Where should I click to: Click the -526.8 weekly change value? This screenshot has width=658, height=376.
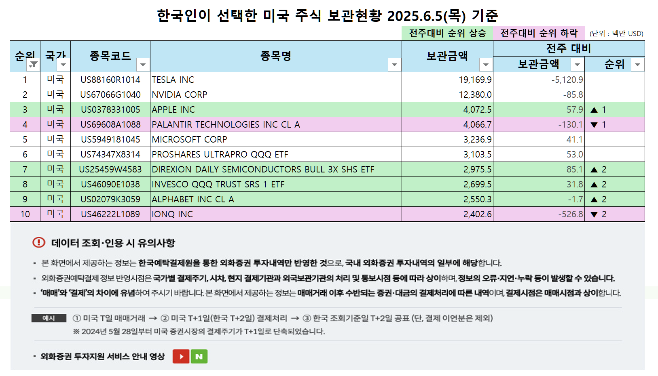pos(571,214)
